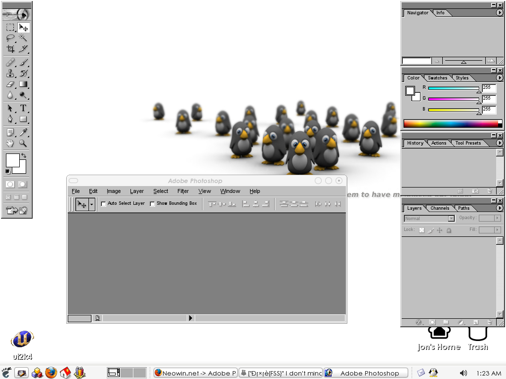Enable Auto Select Layer checkbox

click(104, 204)
